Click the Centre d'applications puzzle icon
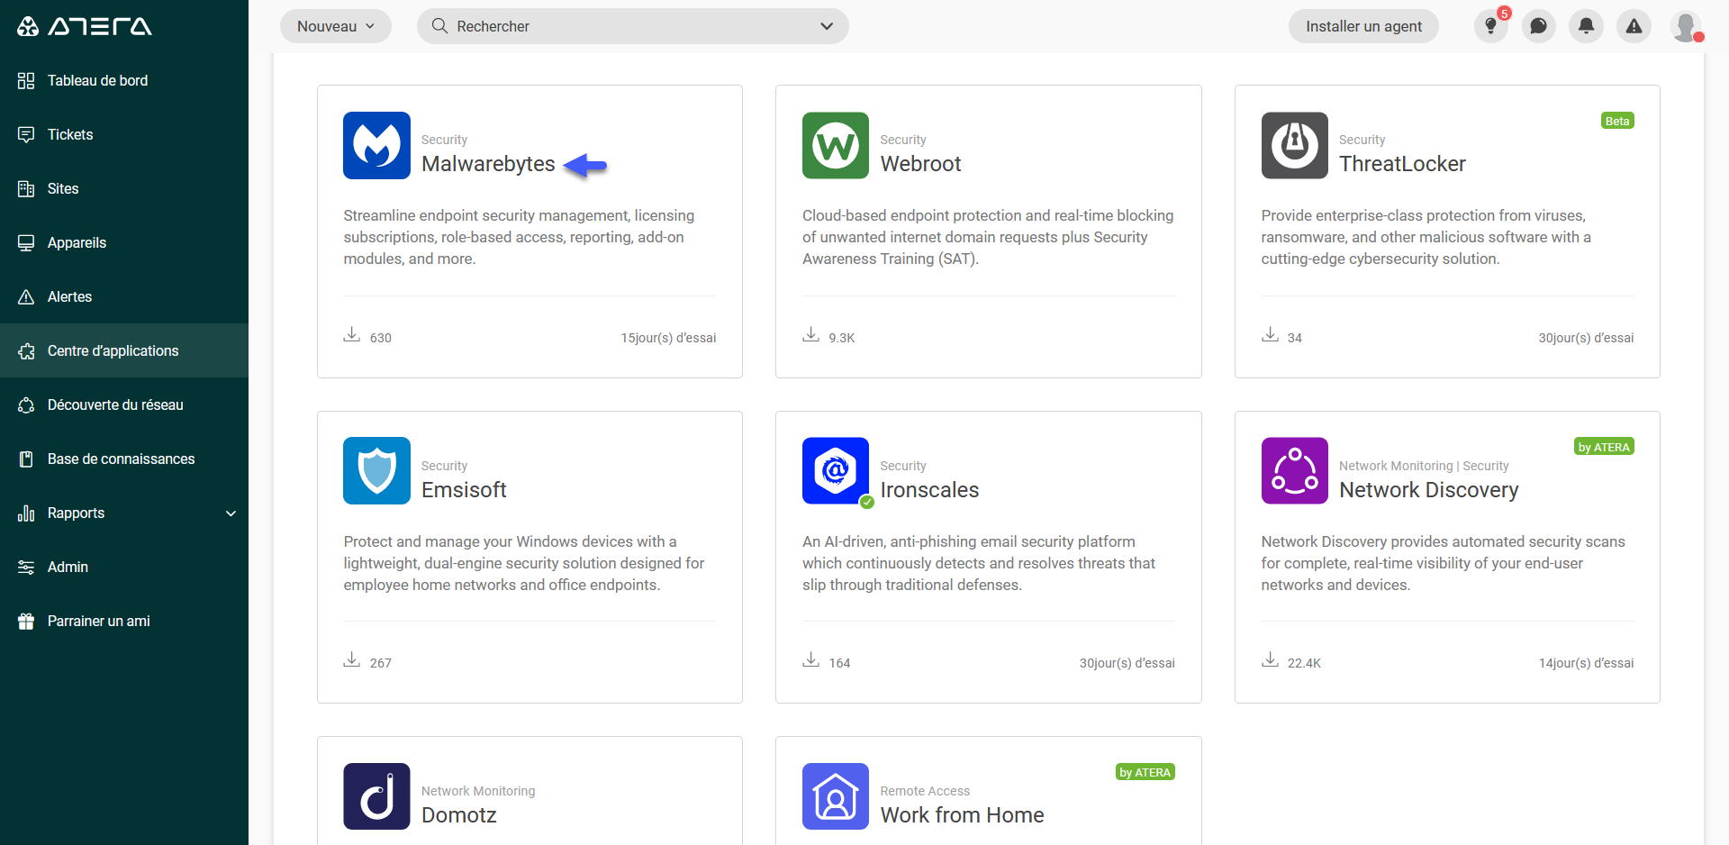This screenshot has height=845, width=1729. pos(26,351)
